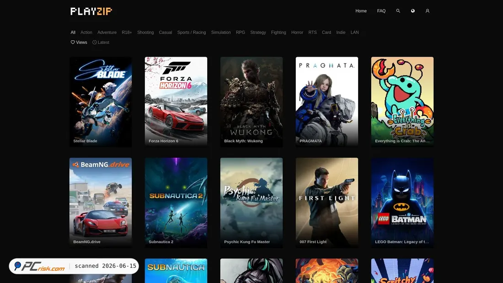Open the Psychic Kung Fu Master cover
The width and height of the screenshot is (503, 283).
251,203
